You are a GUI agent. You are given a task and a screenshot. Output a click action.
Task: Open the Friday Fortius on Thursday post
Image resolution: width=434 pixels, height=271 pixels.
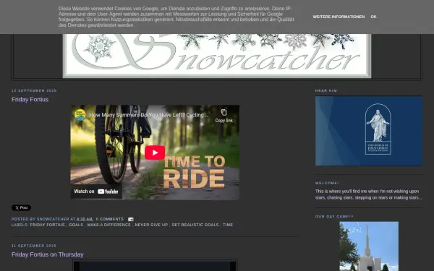coord(47,254)
